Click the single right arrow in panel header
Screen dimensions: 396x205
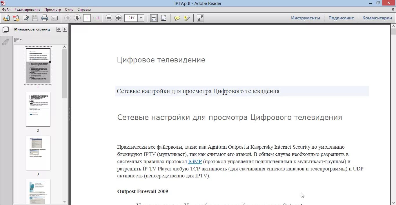pos(65,29)
